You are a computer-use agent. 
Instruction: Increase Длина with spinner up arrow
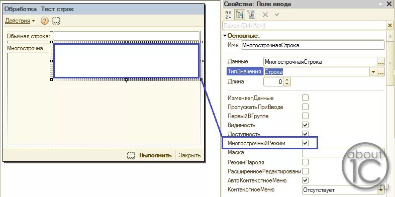point(287,79)
